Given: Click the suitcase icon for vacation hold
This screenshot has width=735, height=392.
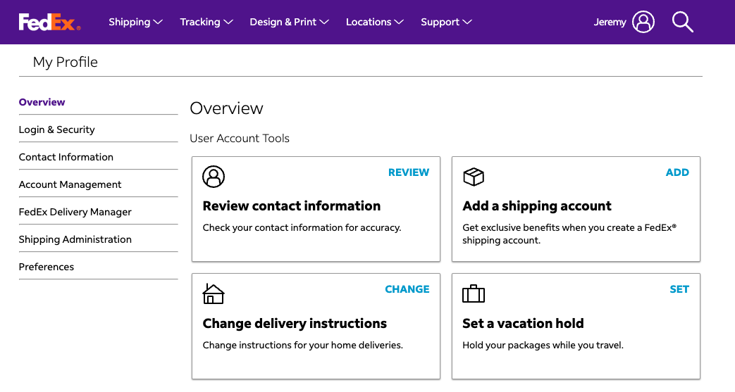Looking at the screenshot, I should [474, 293].
